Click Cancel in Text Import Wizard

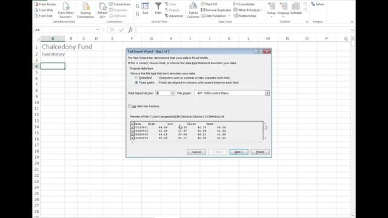click(x=196, y=152)
